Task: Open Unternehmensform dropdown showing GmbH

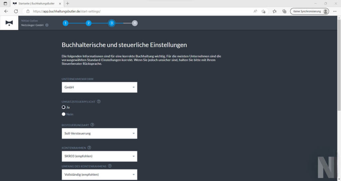Action: click(99, 87)
